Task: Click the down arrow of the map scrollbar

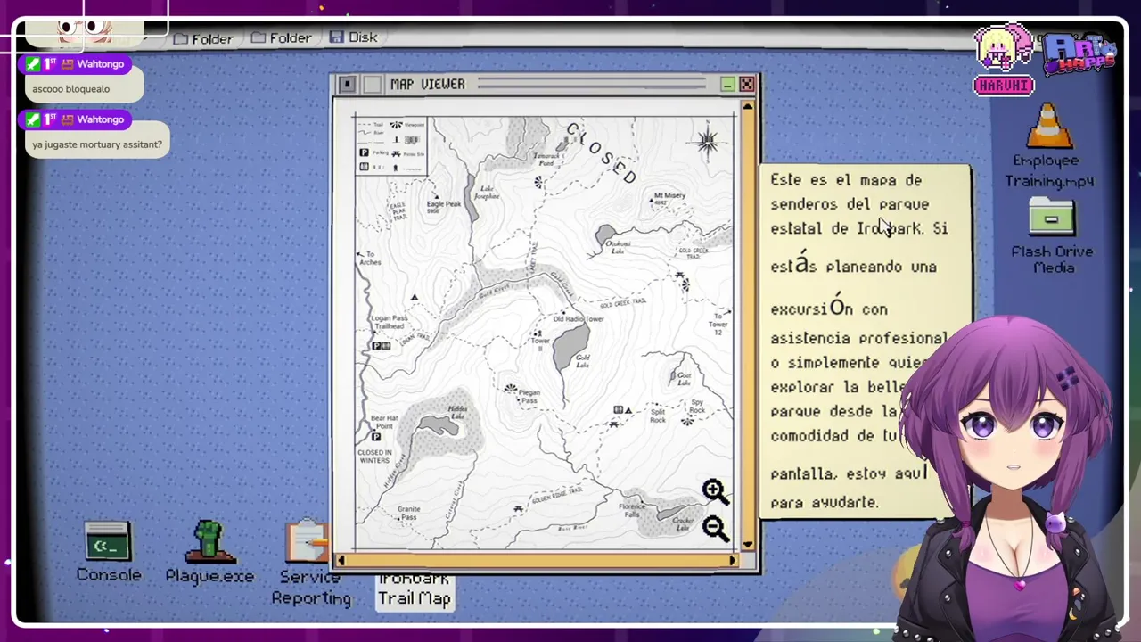Action: coord(747,544)
